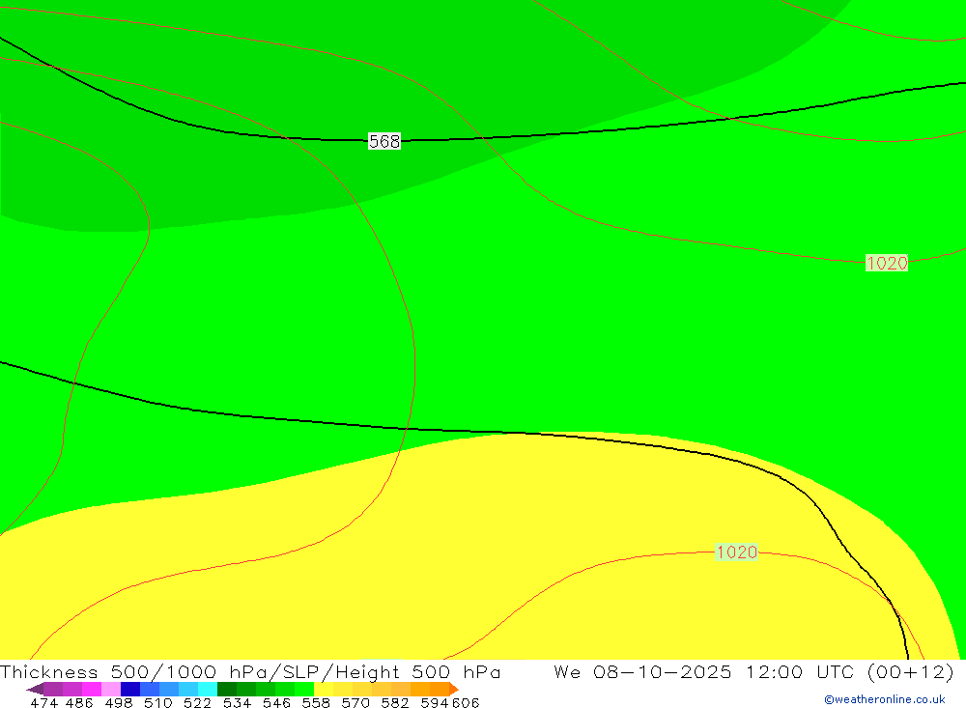
Task: Click the bright lime green legend swatch
Action: [x=304, y=689]
